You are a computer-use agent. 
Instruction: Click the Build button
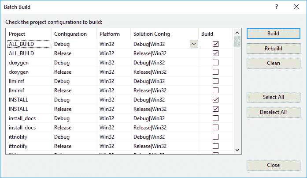pyautogui.click(x=273, y=34)
